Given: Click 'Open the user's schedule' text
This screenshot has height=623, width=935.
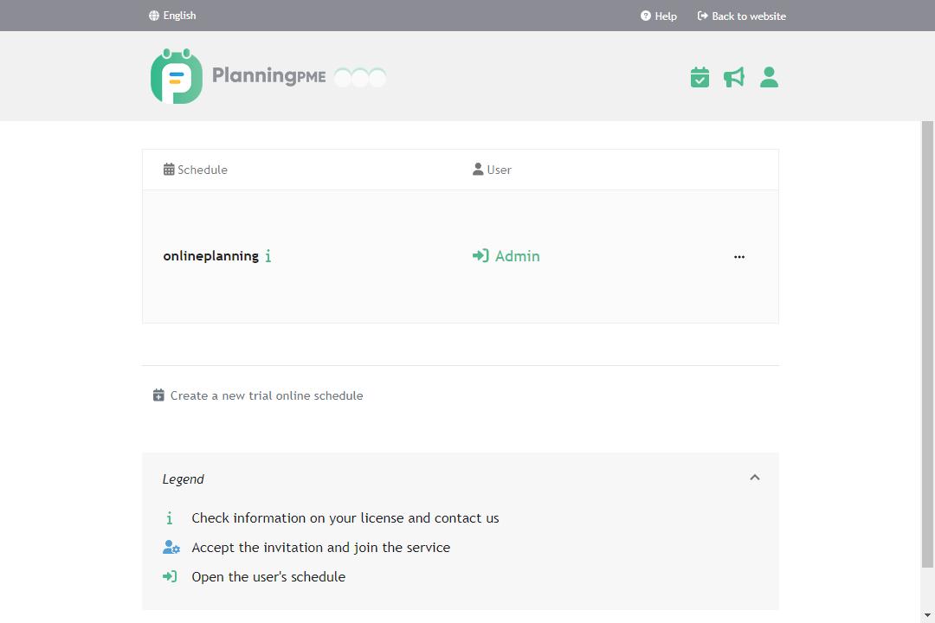Looking at the screenshot, I should pos(268,577).
